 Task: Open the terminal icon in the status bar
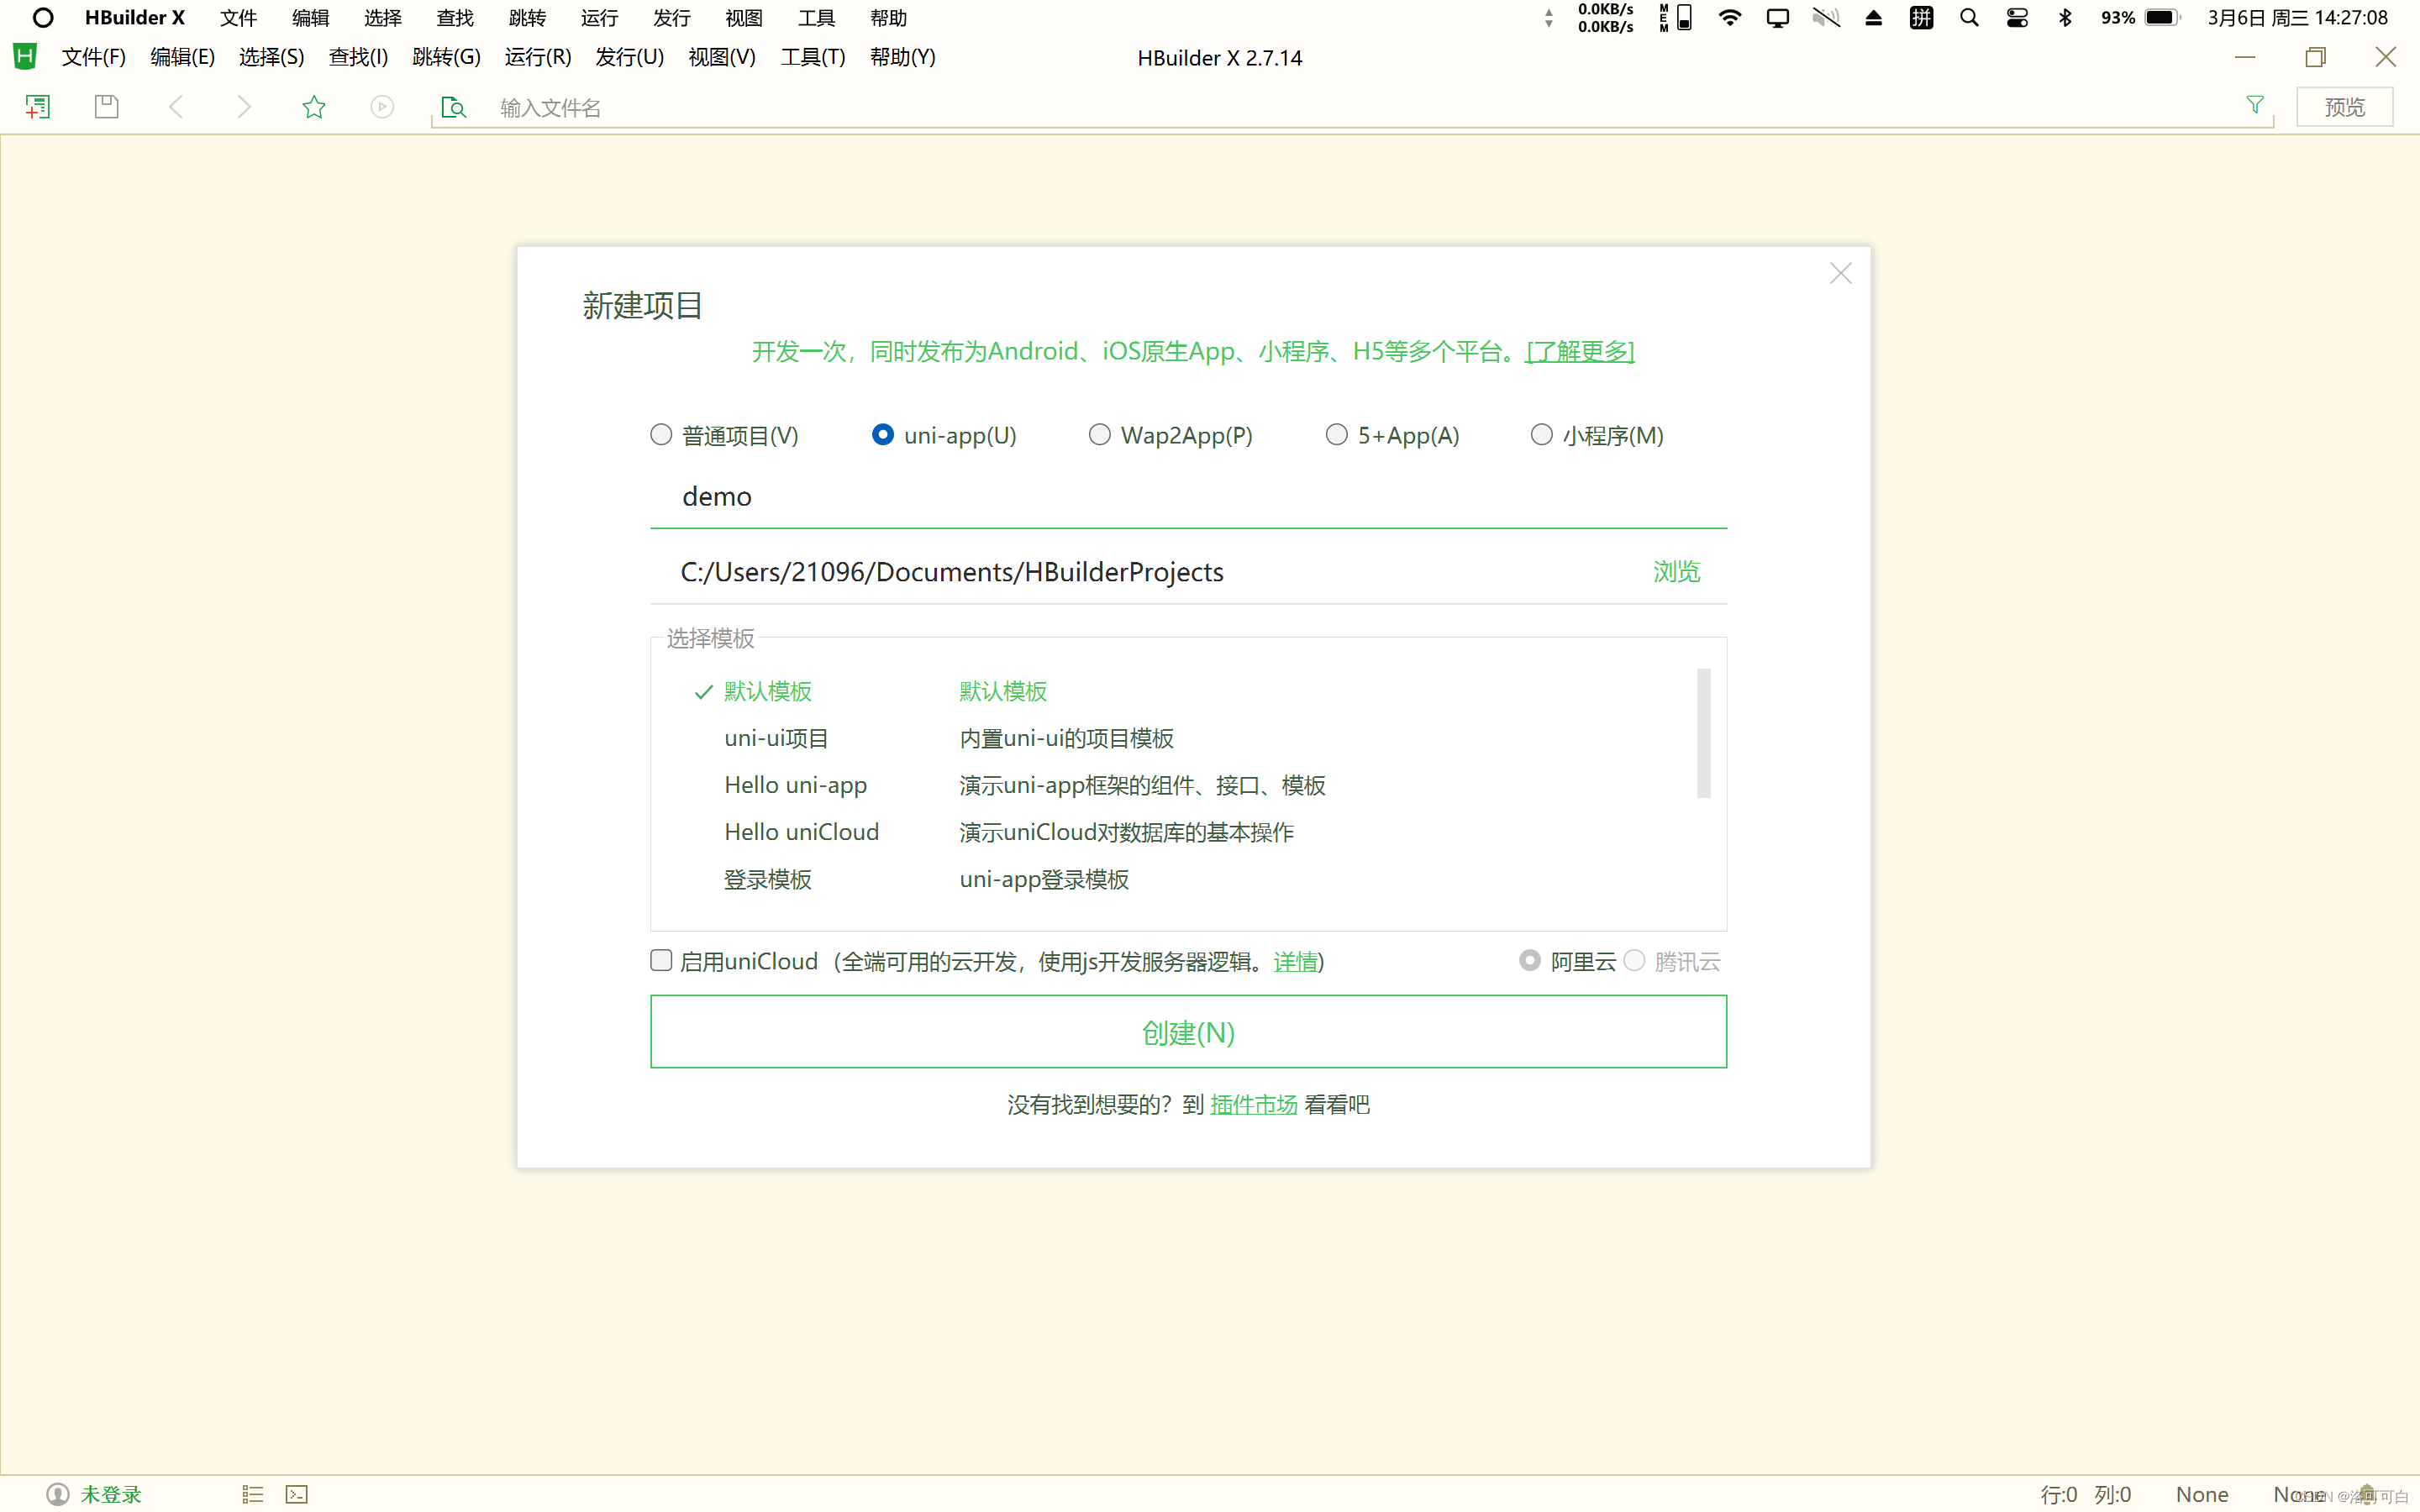click(297, 1493)
